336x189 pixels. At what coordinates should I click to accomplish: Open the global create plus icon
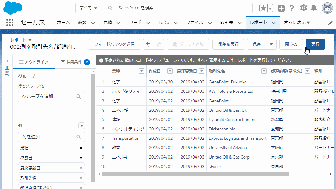click(281, 8)
